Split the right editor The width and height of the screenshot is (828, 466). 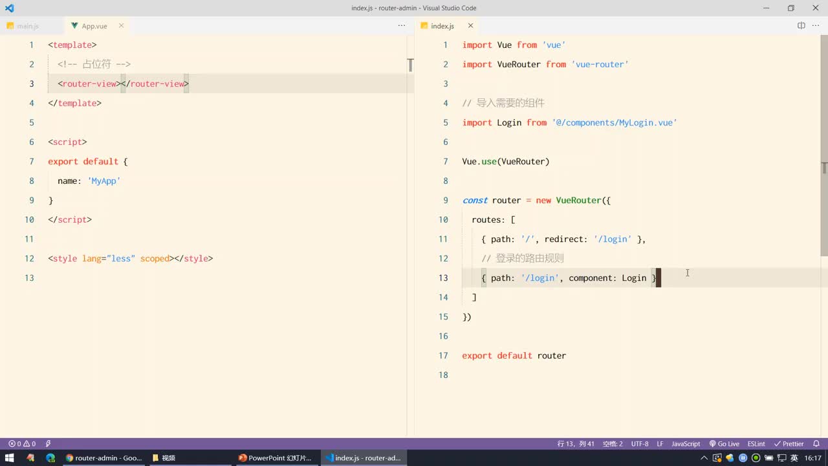click(801, 26)
